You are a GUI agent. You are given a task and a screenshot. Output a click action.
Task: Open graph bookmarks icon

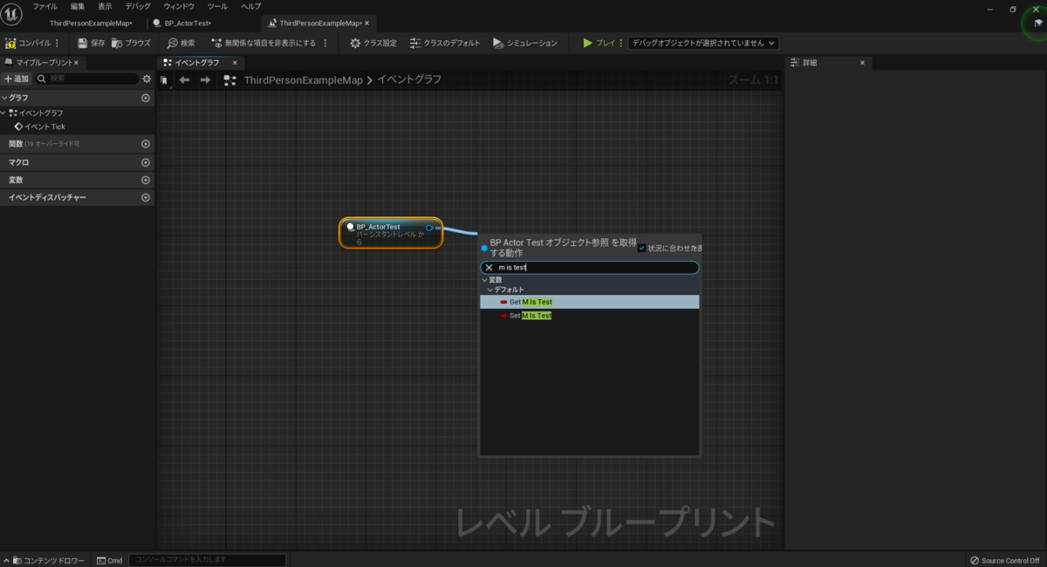pyautogui.click(x=164, y=80)
